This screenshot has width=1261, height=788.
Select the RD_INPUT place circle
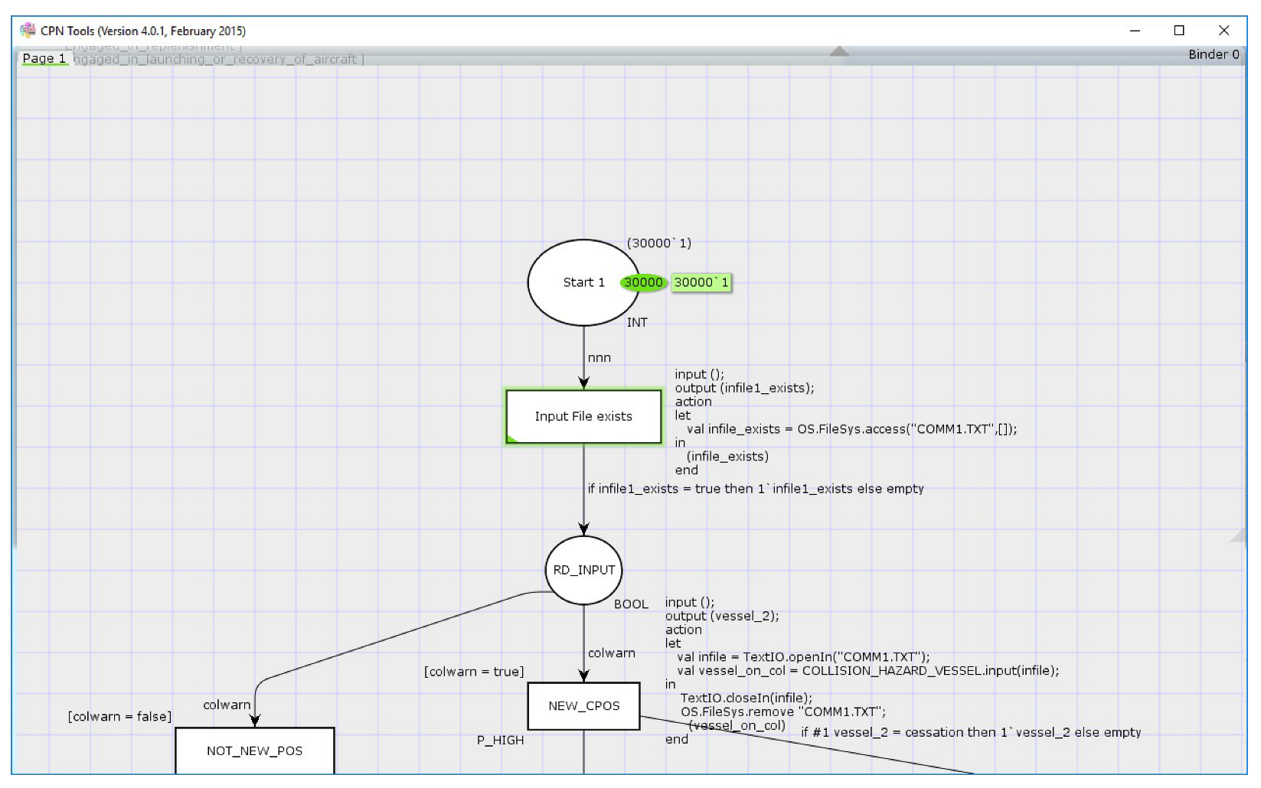[x=583, y=570]
